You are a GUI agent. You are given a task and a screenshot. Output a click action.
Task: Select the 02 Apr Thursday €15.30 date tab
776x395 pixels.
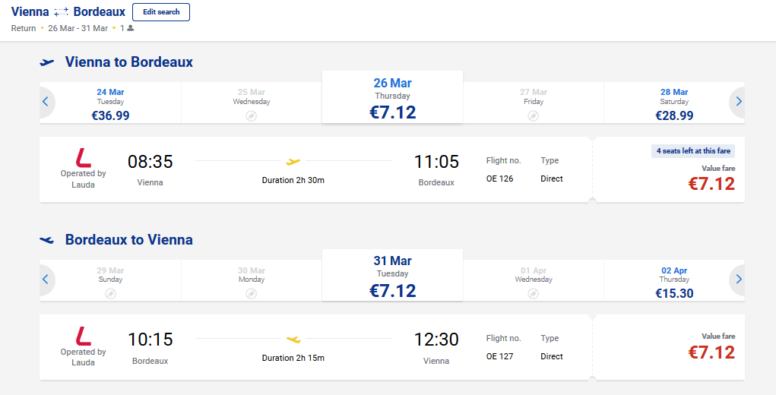point(674,280)
